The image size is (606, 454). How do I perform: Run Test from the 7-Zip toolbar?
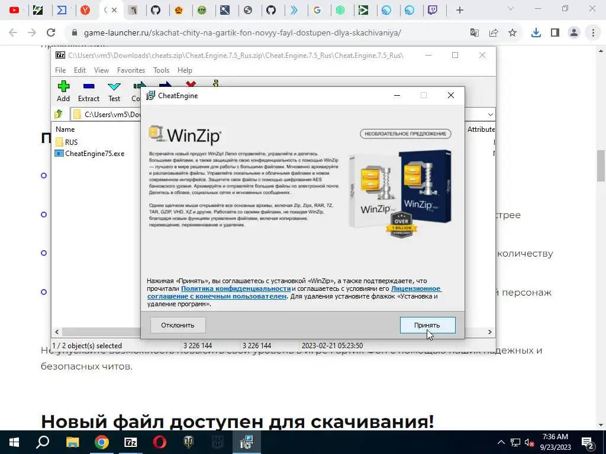pyautogui.click(x=114, y=92)
